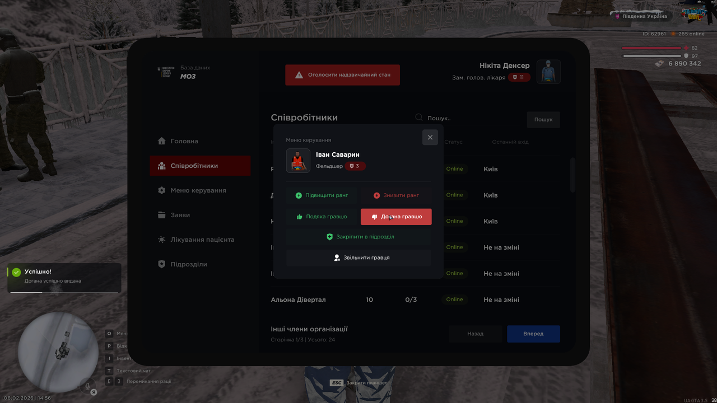Click the rank 11 badge in header
Viewport: 717px width, 403px height.
[x=519, y=77]
